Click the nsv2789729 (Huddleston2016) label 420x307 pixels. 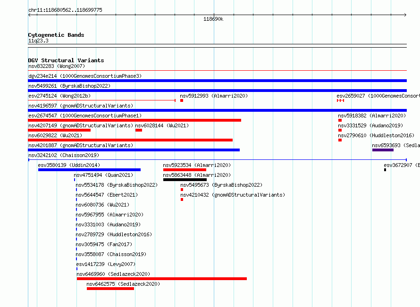(x=114, y=234)
